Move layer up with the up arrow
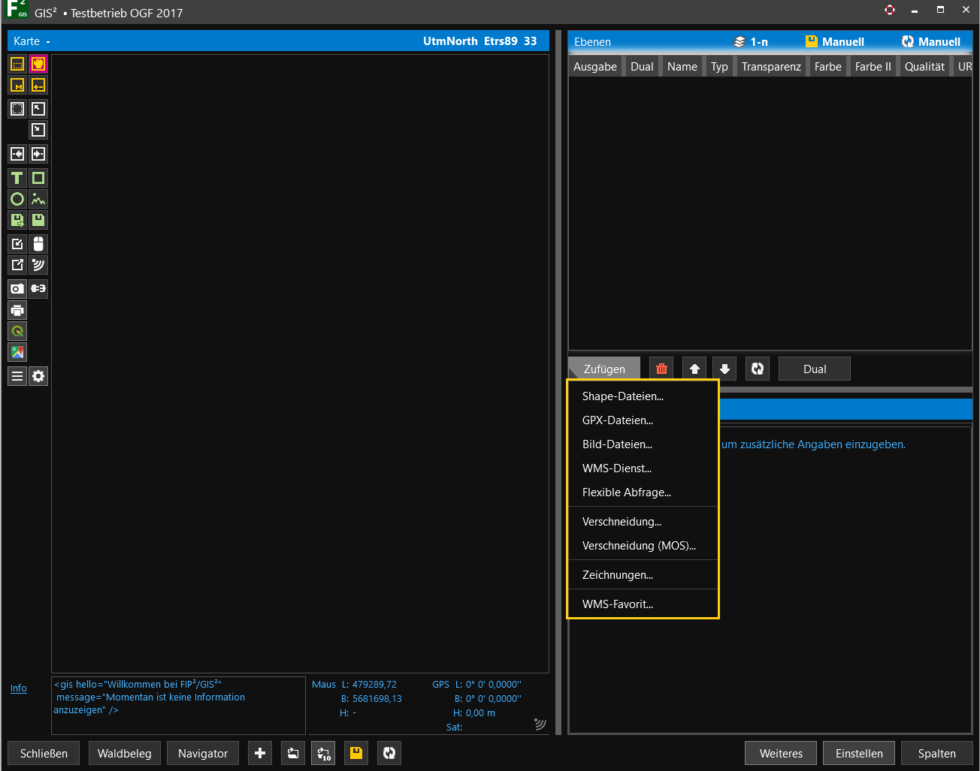Viewport: 980px width, 771px height. (694, 369)
